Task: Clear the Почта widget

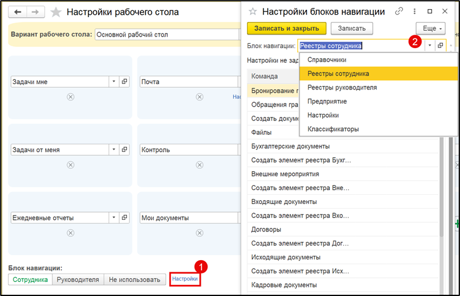Action: pos(199,97)
